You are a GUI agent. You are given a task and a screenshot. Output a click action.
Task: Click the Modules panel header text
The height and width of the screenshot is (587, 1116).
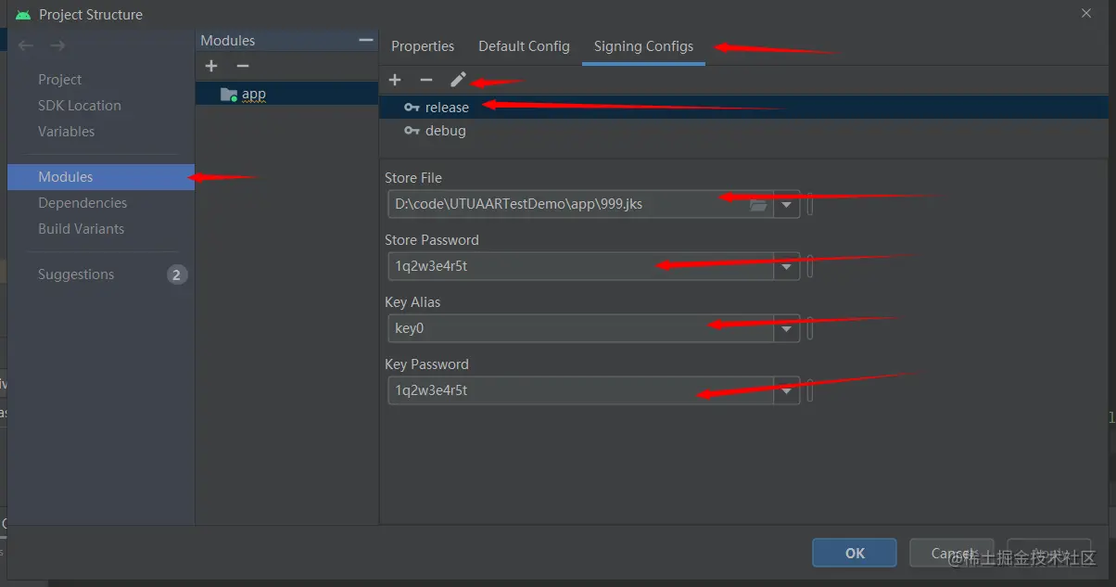click(x=228, y=40)
